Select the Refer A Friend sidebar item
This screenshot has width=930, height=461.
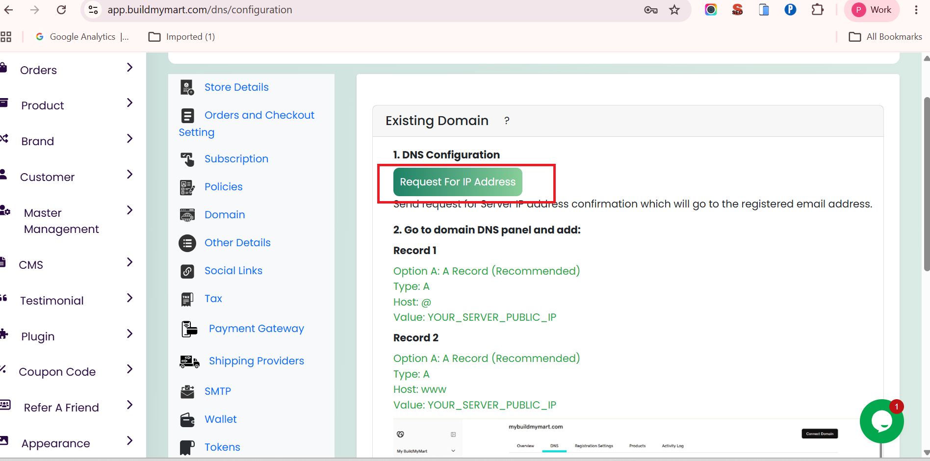point(61,408)
